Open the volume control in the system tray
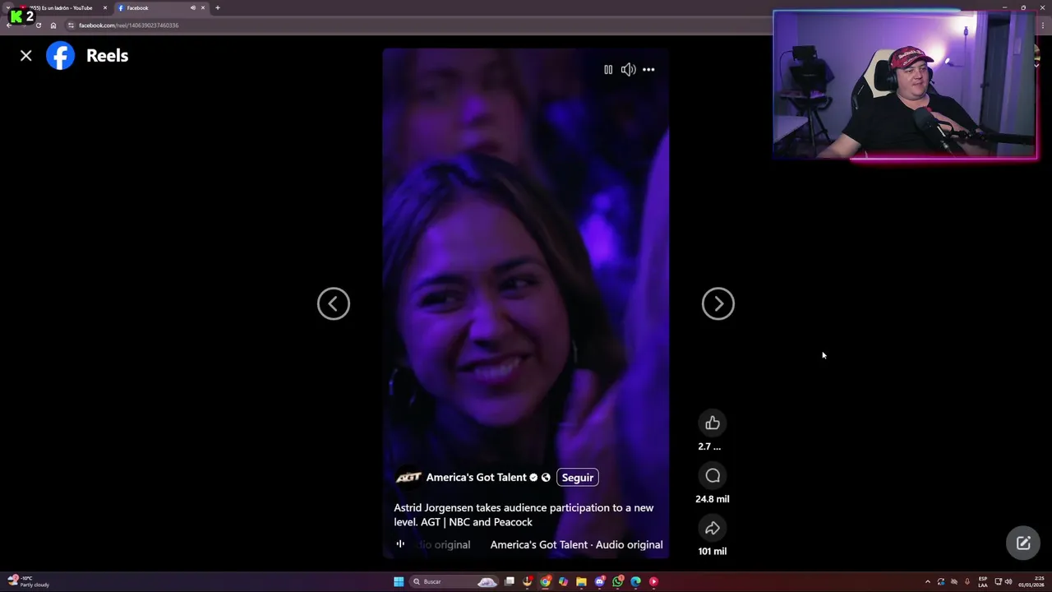The width and height of the screenshot is (1052, 592). 1008,581
